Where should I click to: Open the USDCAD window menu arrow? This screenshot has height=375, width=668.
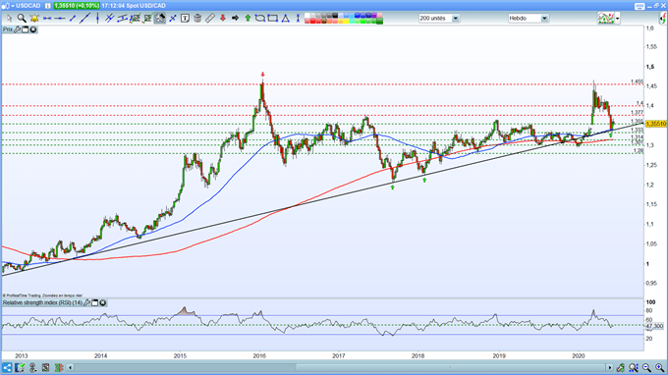pos(13,6)
